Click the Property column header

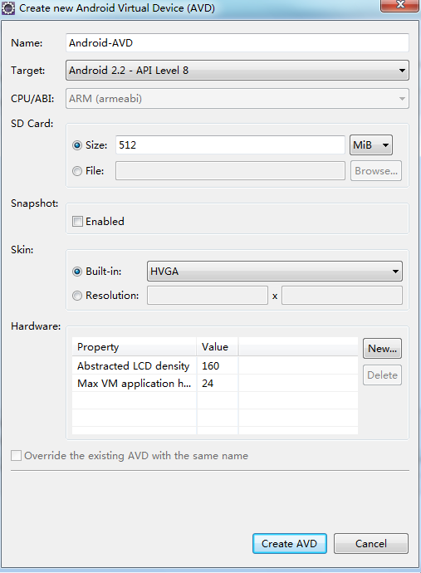[135, 347]
